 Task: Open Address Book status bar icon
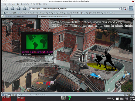click(13, 95)
